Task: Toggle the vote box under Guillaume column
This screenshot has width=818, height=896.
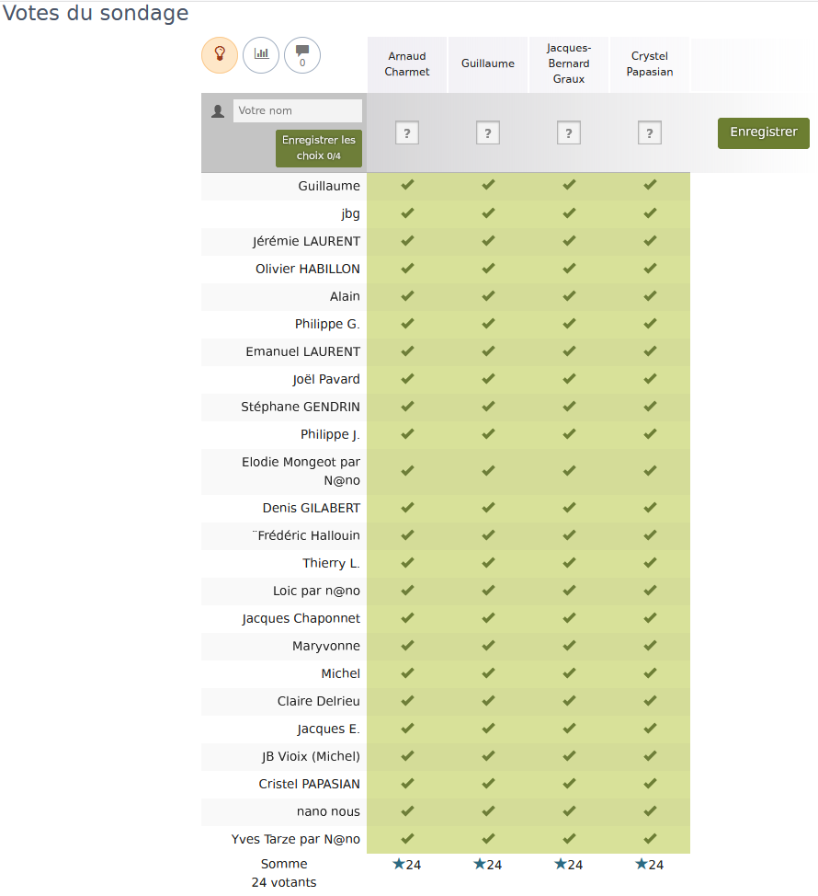Action: coord(488,132)
